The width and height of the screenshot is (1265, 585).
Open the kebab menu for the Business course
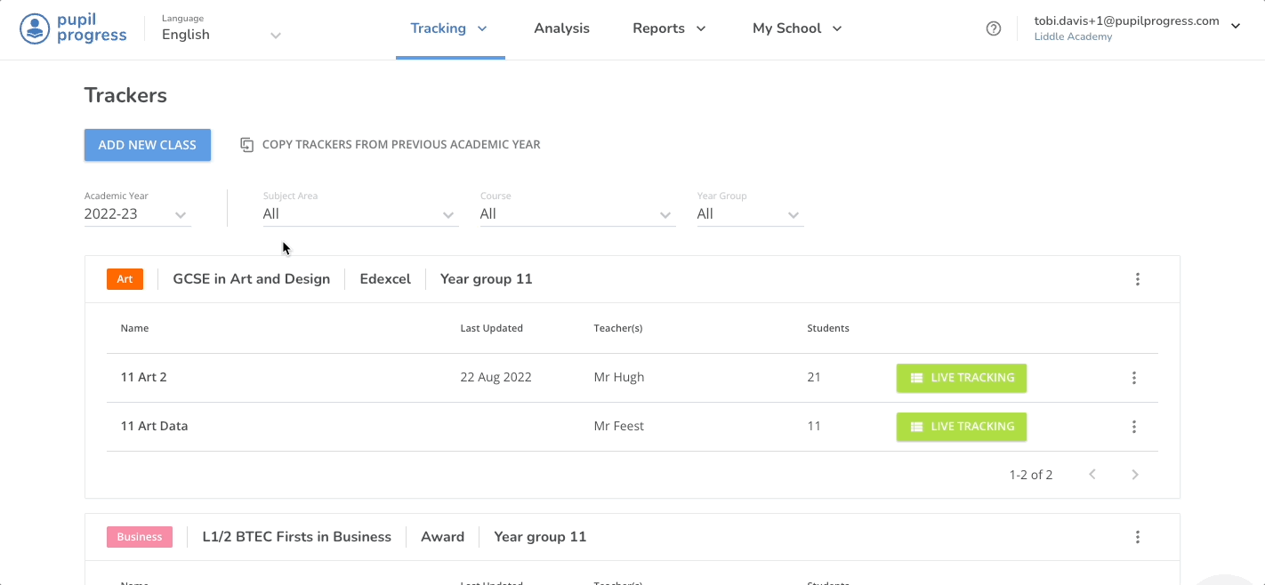click(x=1137, y=537)
